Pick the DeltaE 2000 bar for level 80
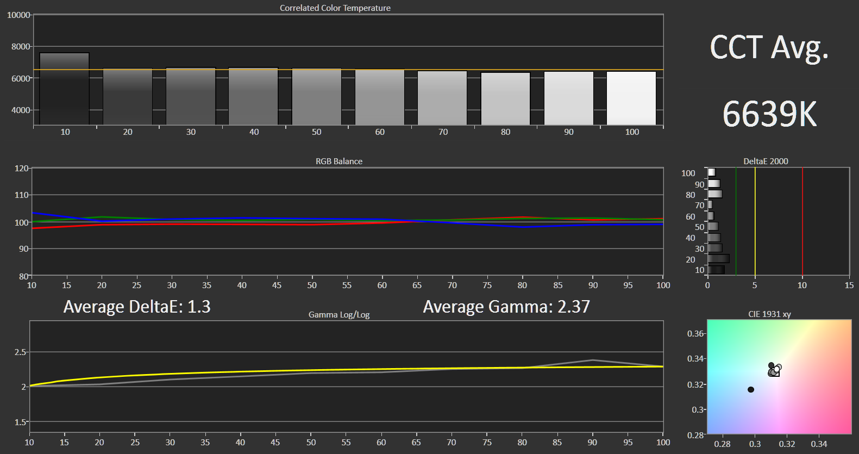Image resolution: width=859 pixels, height=454 pixels. (714, 194)
